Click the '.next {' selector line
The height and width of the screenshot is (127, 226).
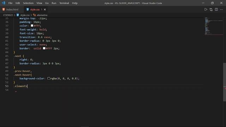19,56
